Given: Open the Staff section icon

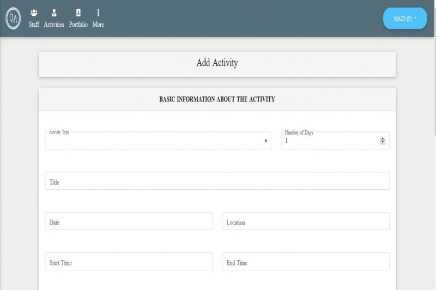Looking at the screenshot, I should click(x=34, y=13).
